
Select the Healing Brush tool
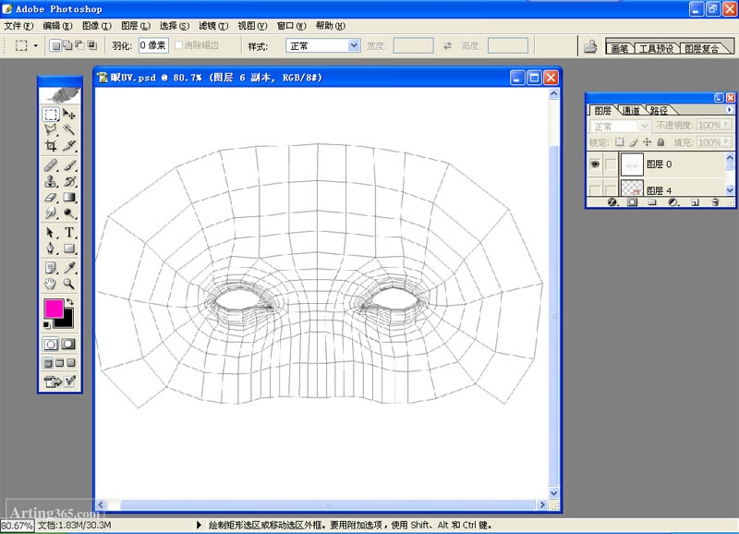(x=51, y=165)
